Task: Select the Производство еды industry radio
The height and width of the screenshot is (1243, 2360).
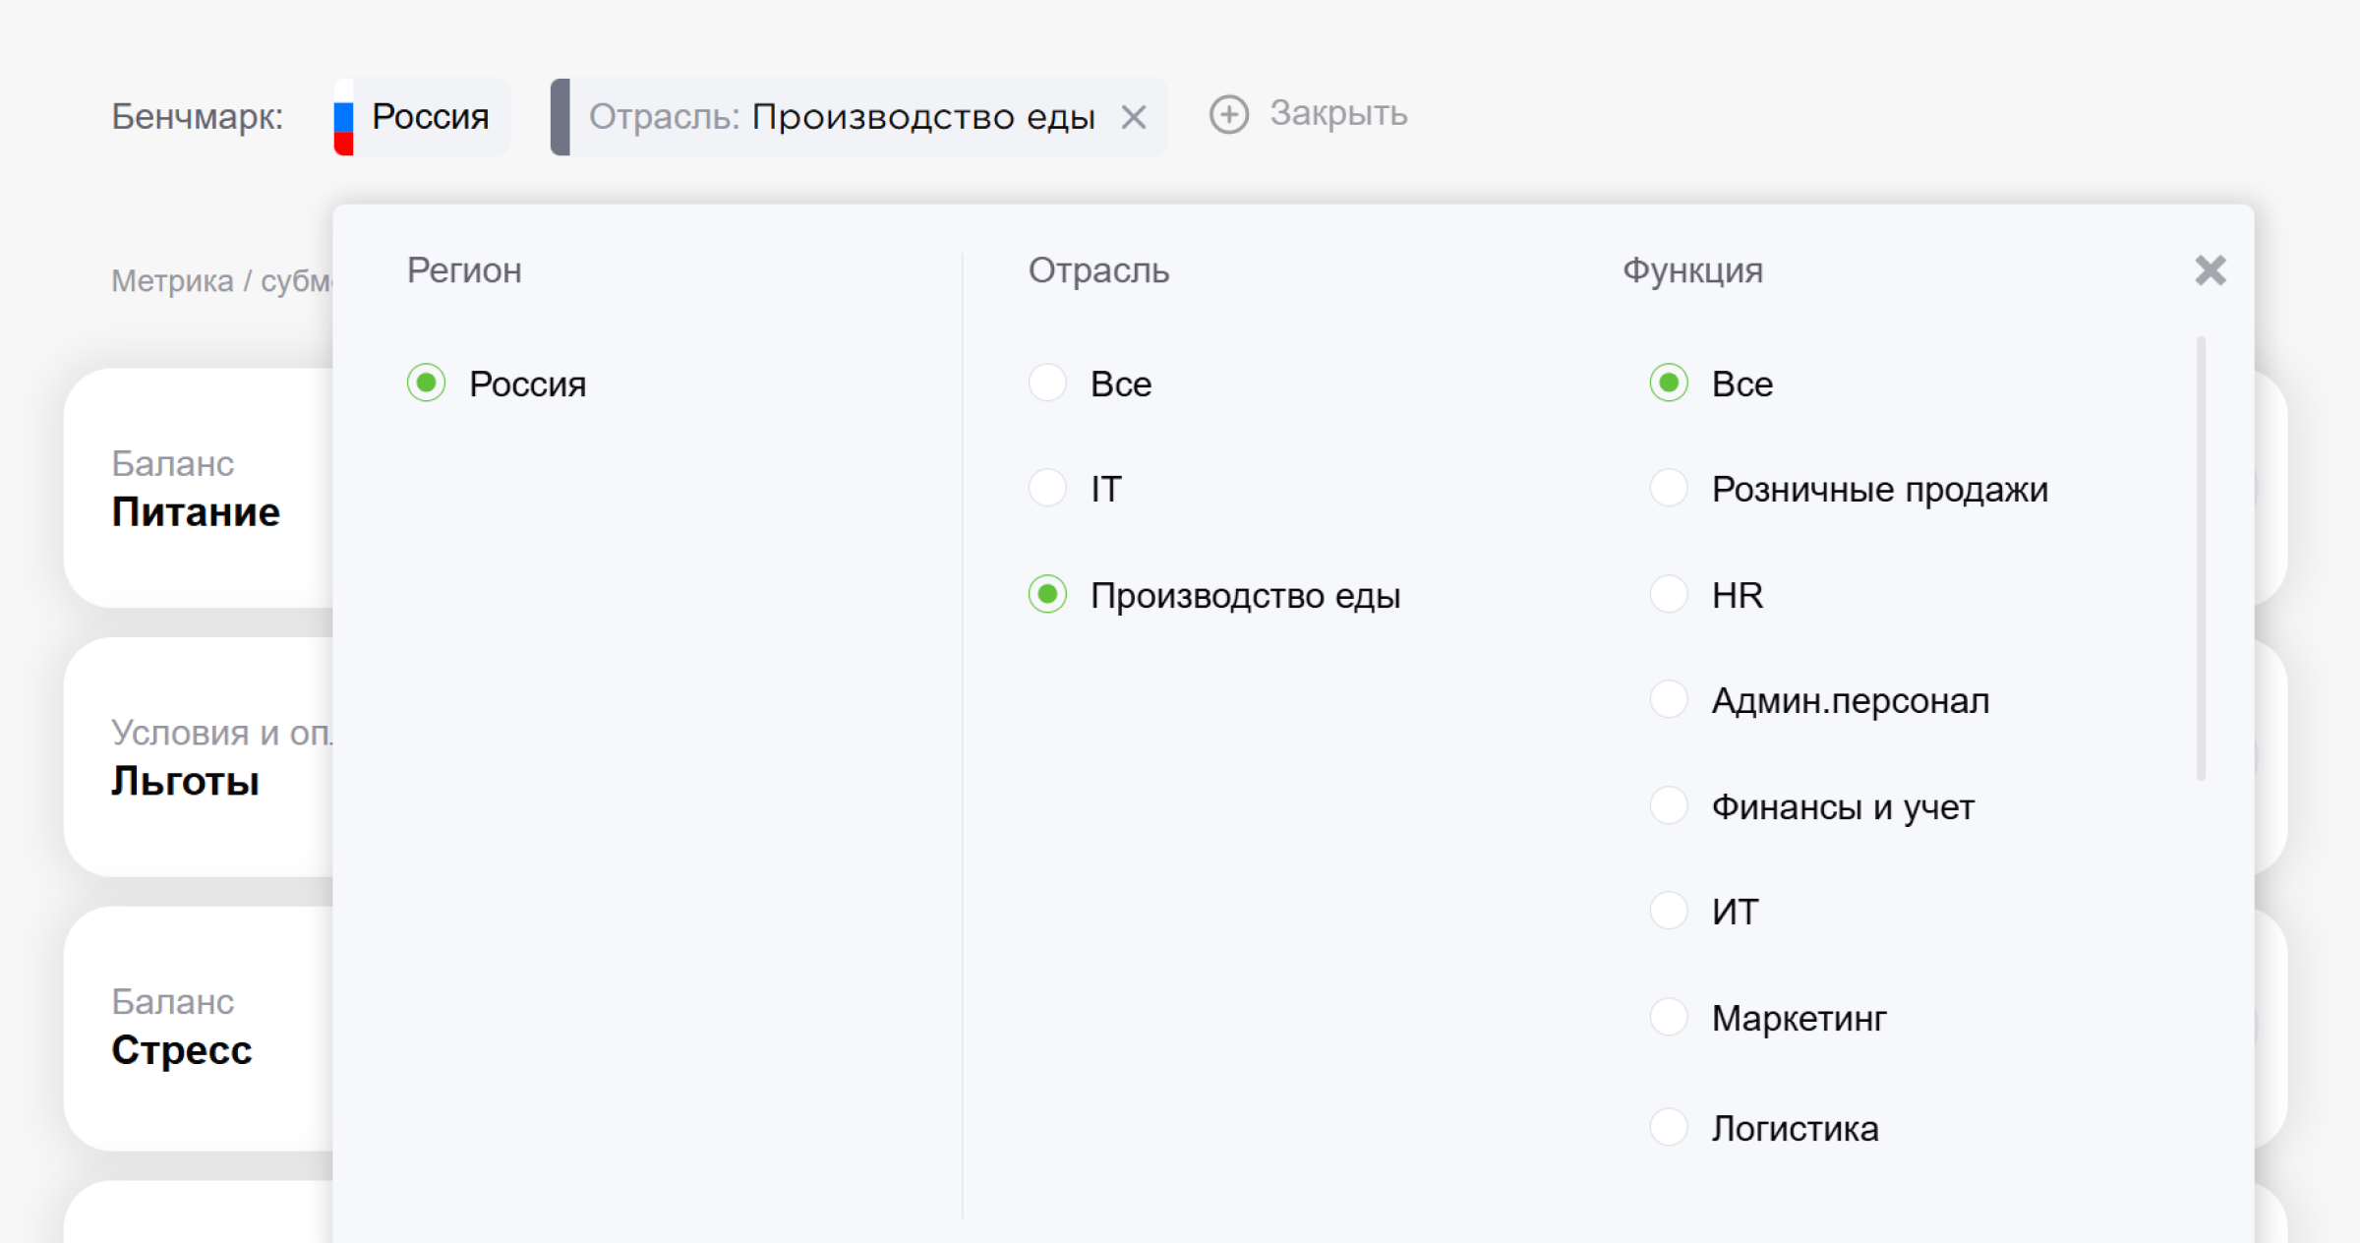Action: [1047, 594]
